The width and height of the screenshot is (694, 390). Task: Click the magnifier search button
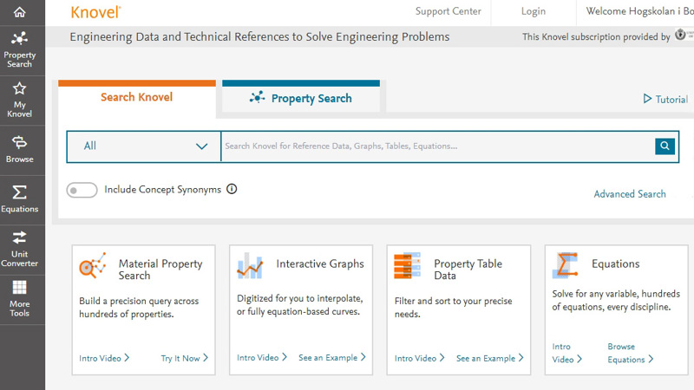pos(665,146)
